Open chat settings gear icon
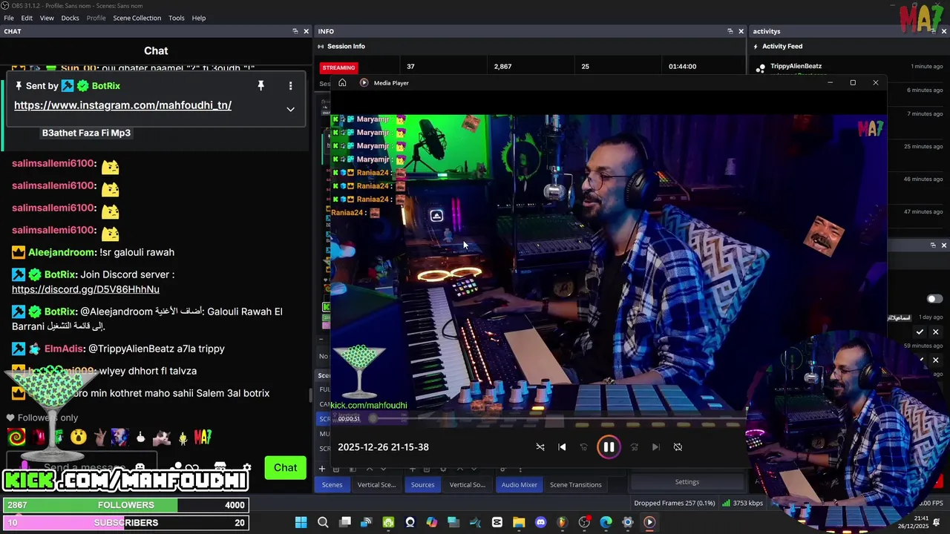This screenshot has height=534, width=950. click(247, 468)
